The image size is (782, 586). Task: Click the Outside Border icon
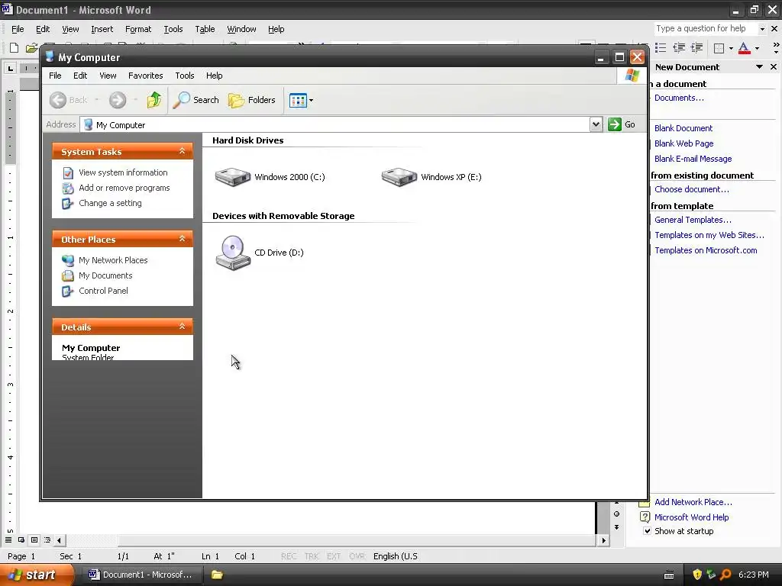click(719, 48)
